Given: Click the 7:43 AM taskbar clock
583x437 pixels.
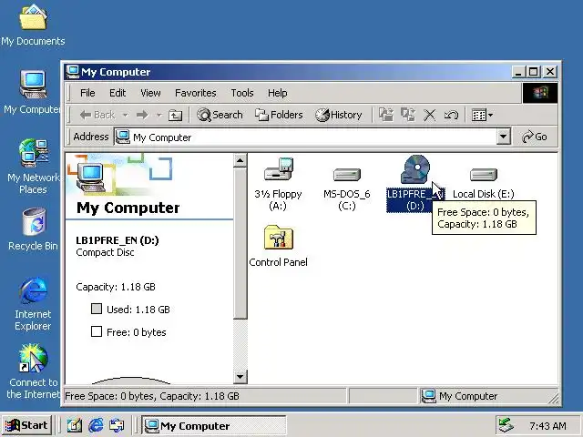Looking at the screenshot, I should click(x=547, y=426).
